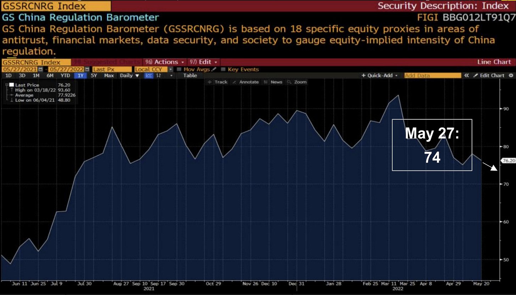
Task: Activate the Track crosshair tool
Action: click(x=217, y=82)
